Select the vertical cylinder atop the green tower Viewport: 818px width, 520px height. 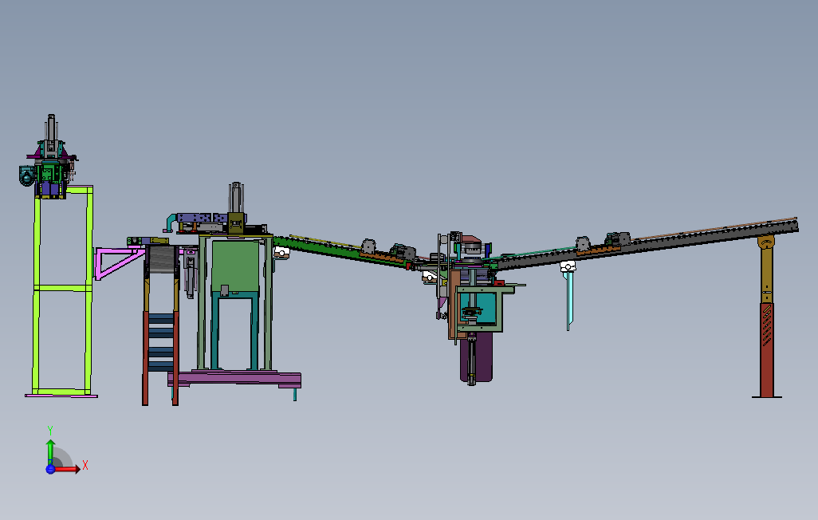click(50, 128)
